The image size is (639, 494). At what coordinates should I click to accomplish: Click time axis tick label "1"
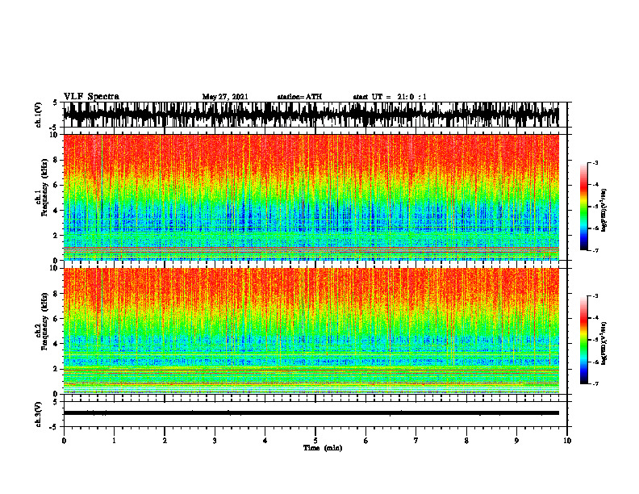click(114, 441)
